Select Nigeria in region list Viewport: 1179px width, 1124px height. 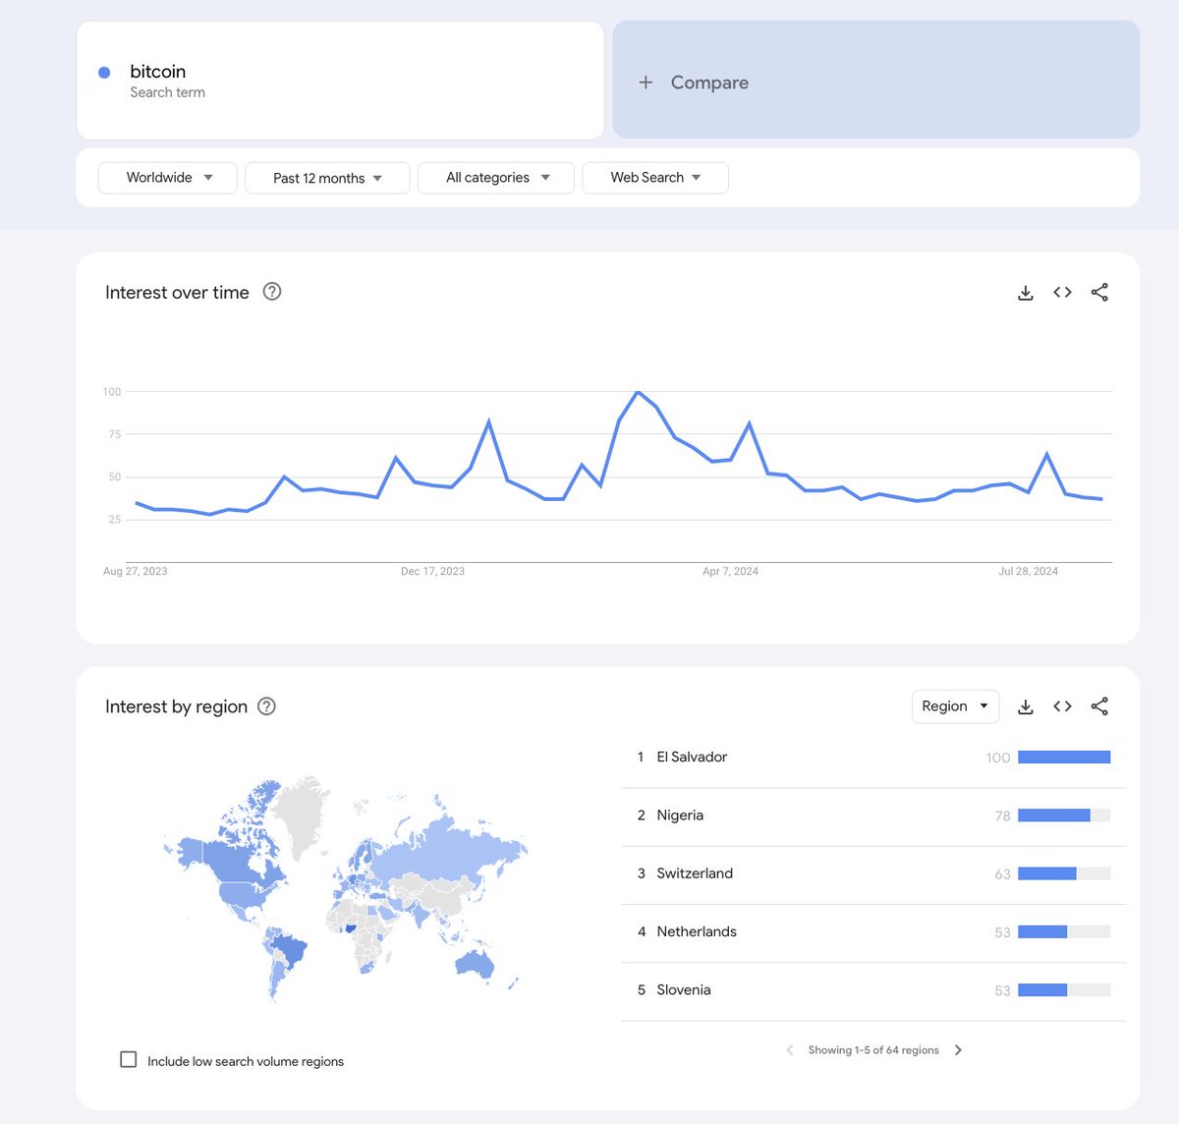(873, 815)
